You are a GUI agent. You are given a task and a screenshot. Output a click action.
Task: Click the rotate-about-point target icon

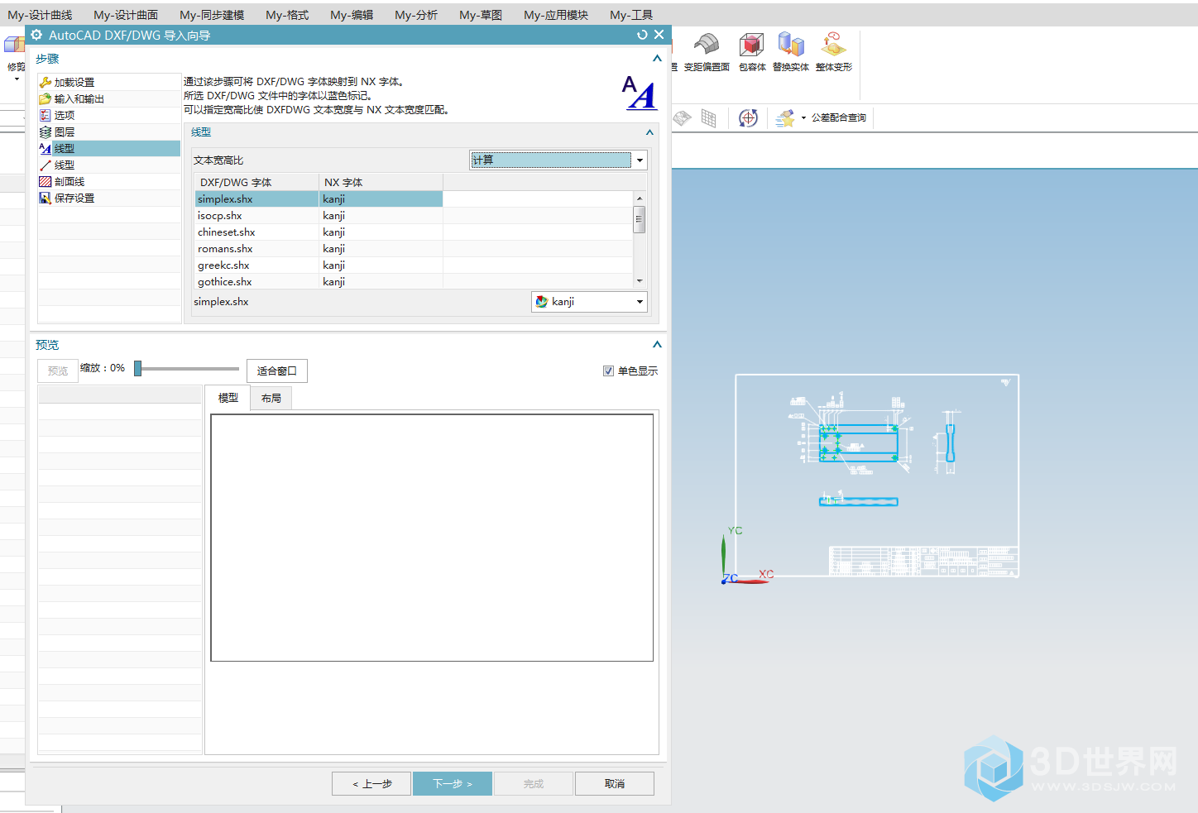(x=748, y=117)
